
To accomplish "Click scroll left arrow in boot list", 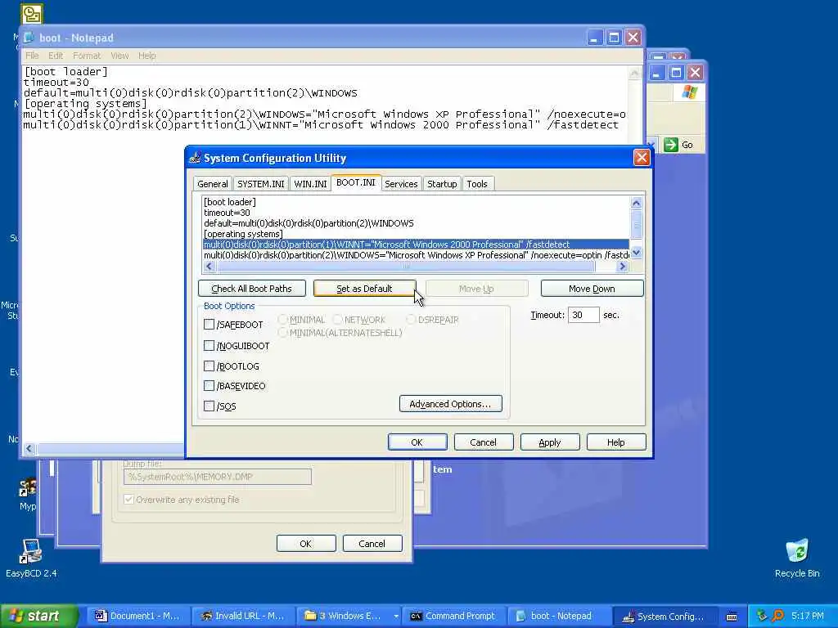I will pyautogui.click(x=209, y=266).
